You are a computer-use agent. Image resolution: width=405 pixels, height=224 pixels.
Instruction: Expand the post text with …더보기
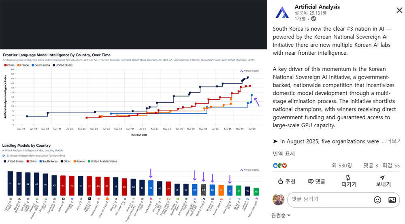[391, 141]
